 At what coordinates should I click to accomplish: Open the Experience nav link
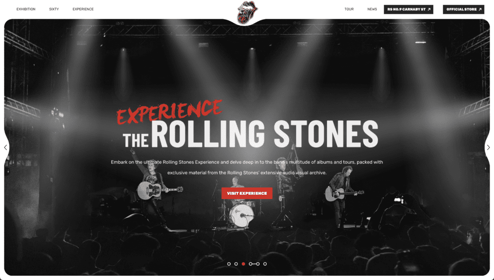[x=83, y=9]
